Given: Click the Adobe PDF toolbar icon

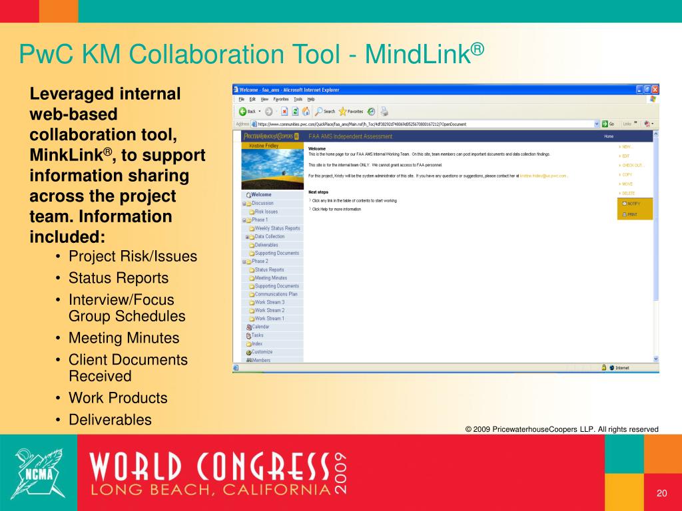Looking at the screenshot, I should tap(647, 124).
